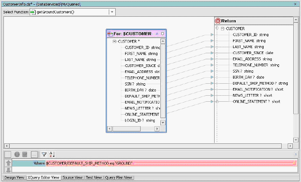Click the shield icon in For: $CUSTOMER header

[x=163, y=34]
